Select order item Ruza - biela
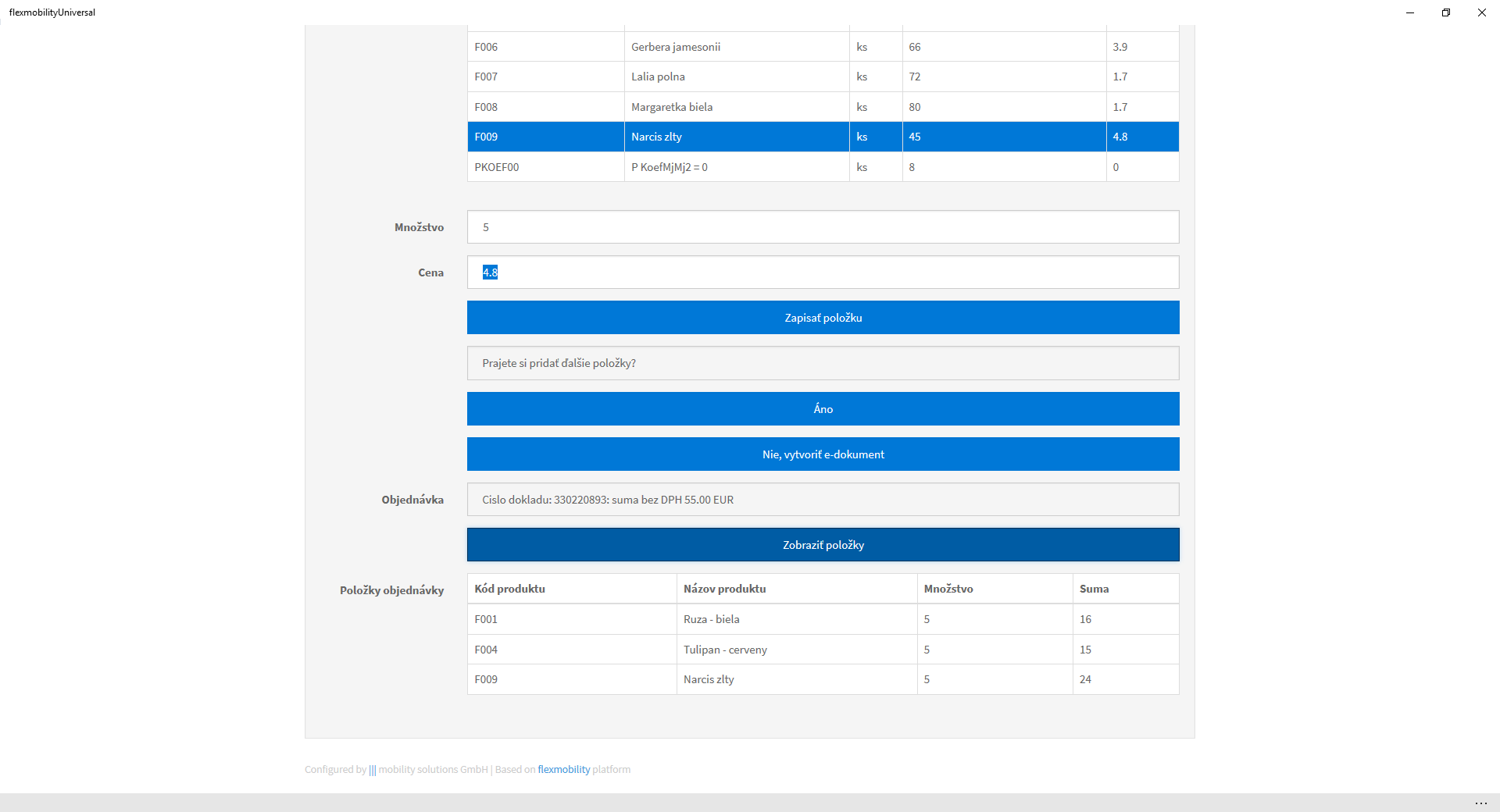The width and height of the screenshot is (1500, 812). pyautogui.click(x=823, y=619)
